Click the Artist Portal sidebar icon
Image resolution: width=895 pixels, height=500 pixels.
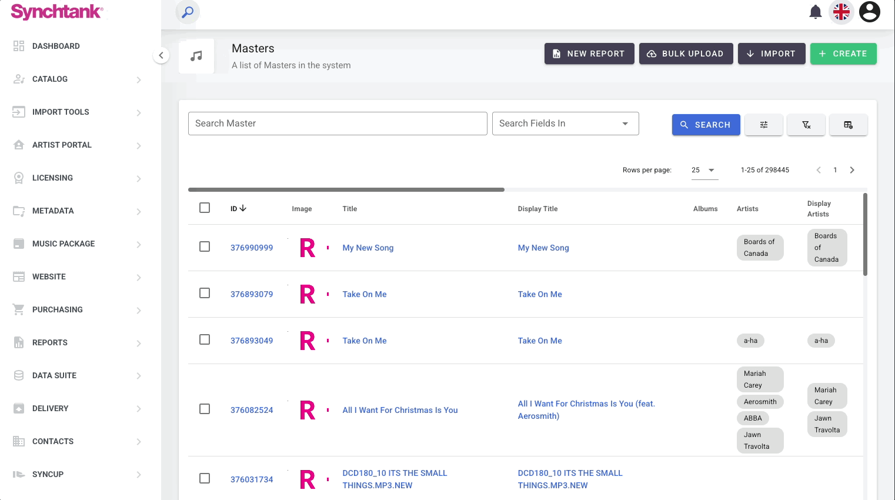(19, 145)
